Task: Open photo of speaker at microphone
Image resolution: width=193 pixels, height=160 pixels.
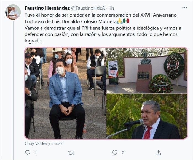Action: [x=147, y=116]
